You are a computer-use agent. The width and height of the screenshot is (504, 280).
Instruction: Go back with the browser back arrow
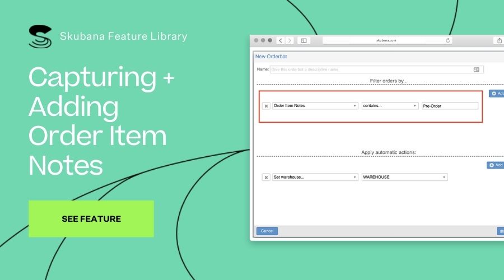click(281, 40)
